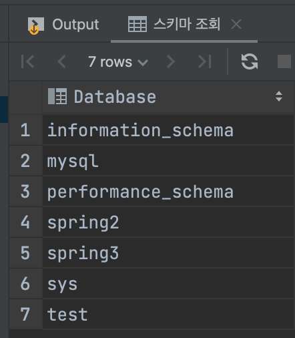Jump to last page of results
Image resolution: width=295 pixels, height=338 pixels.
[205, 61]
